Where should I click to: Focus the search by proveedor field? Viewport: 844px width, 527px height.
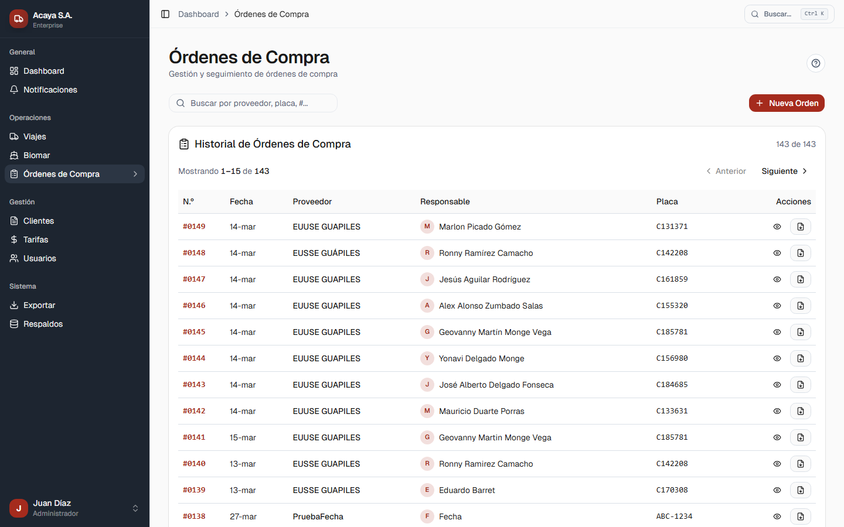pos(253,103)
